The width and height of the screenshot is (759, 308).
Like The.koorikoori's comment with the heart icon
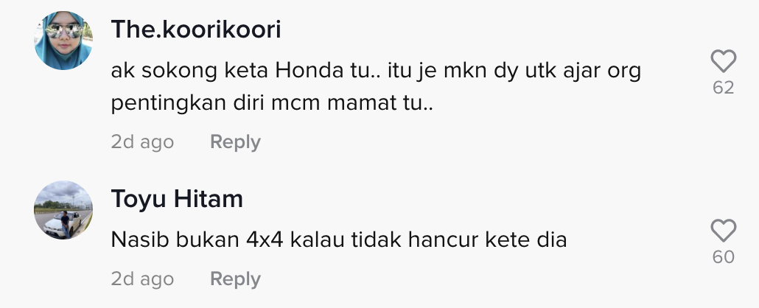coord(723,61)
